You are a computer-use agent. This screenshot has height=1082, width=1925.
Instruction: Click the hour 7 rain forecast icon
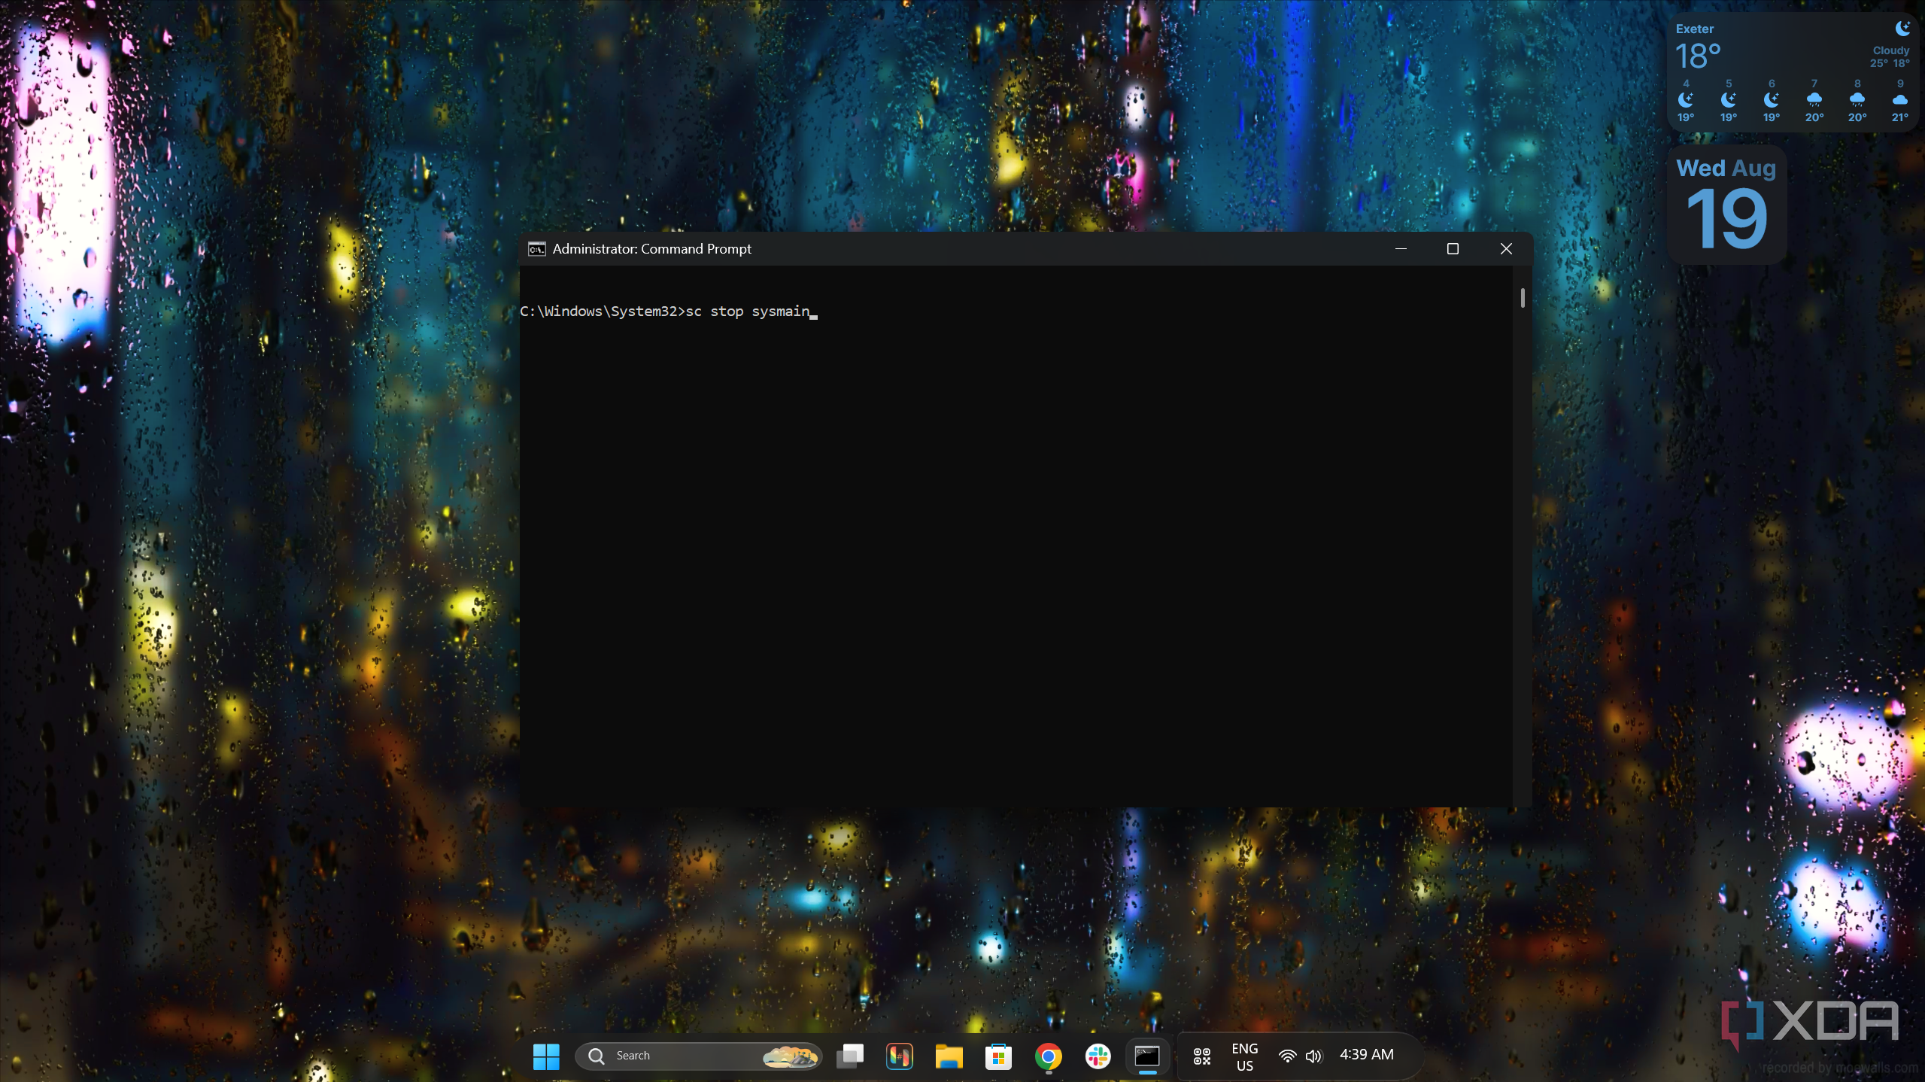tap(1814, 100)
